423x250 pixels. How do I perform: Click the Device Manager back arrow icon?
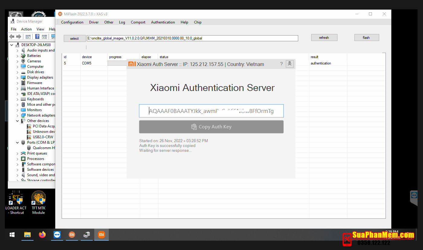point(12,37)
